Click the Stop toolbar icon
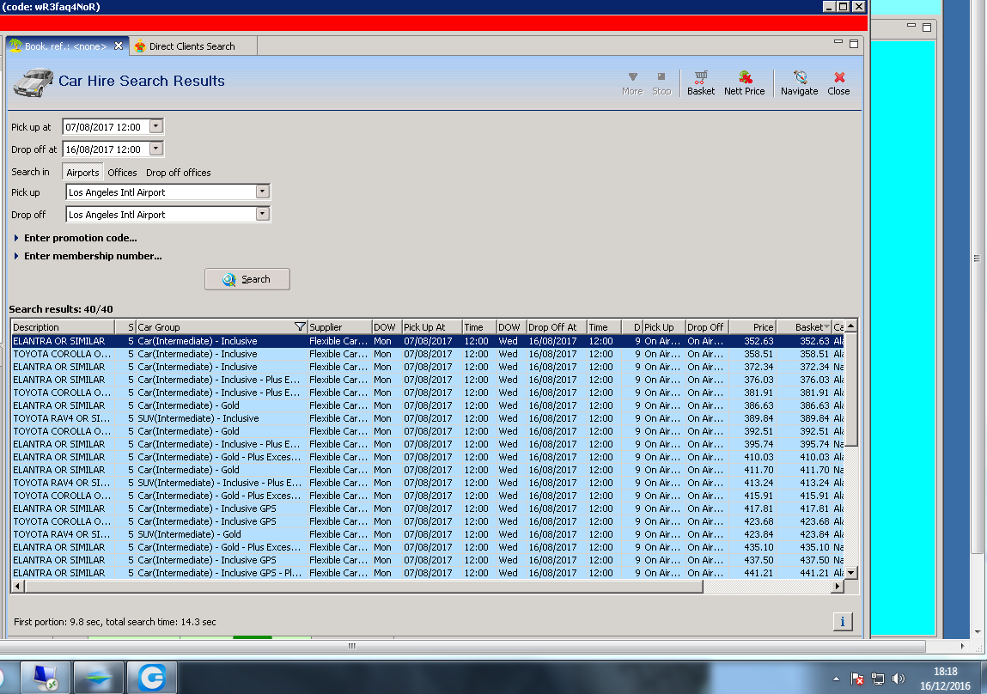 [x=661, y=82]
